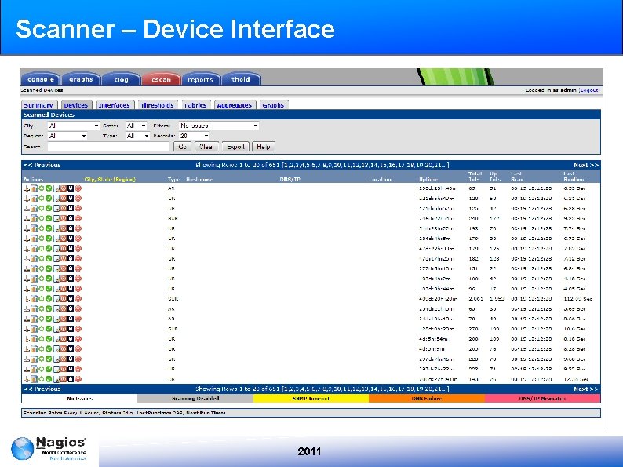The image size is (623, 467).
Task: Click the brown stamp icon in the 204d:4h:5m row
Action: click(27, 239)
